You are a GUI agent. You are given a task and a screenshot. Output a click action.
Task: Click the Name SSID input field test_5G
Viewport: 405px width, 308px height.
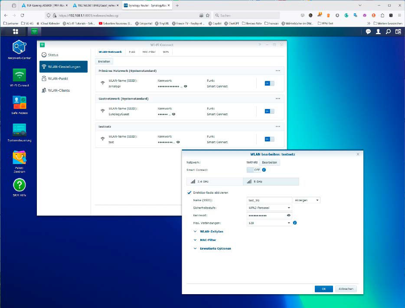pos(269,200)
